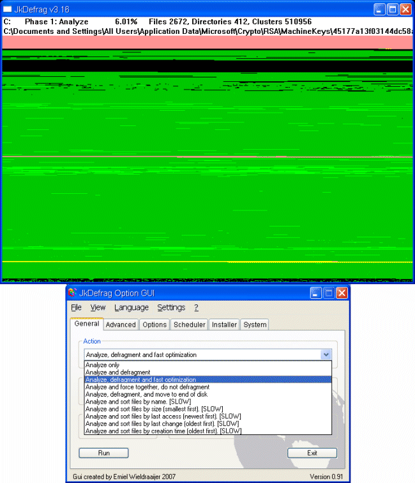Screen dimensions: 415x483
Task: Select 'Analyze and force together, do not defragment'
Action: (x=208, y=387)
